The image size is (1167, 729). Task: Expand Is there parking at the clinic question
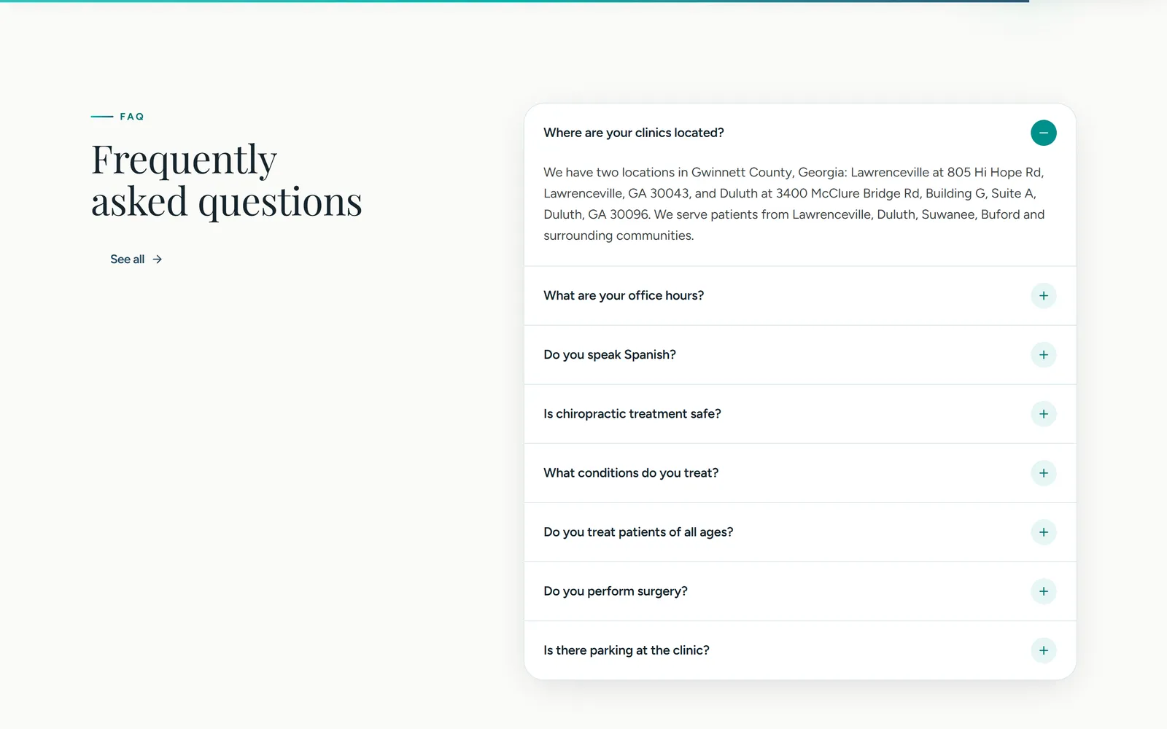tap(800, 650)
